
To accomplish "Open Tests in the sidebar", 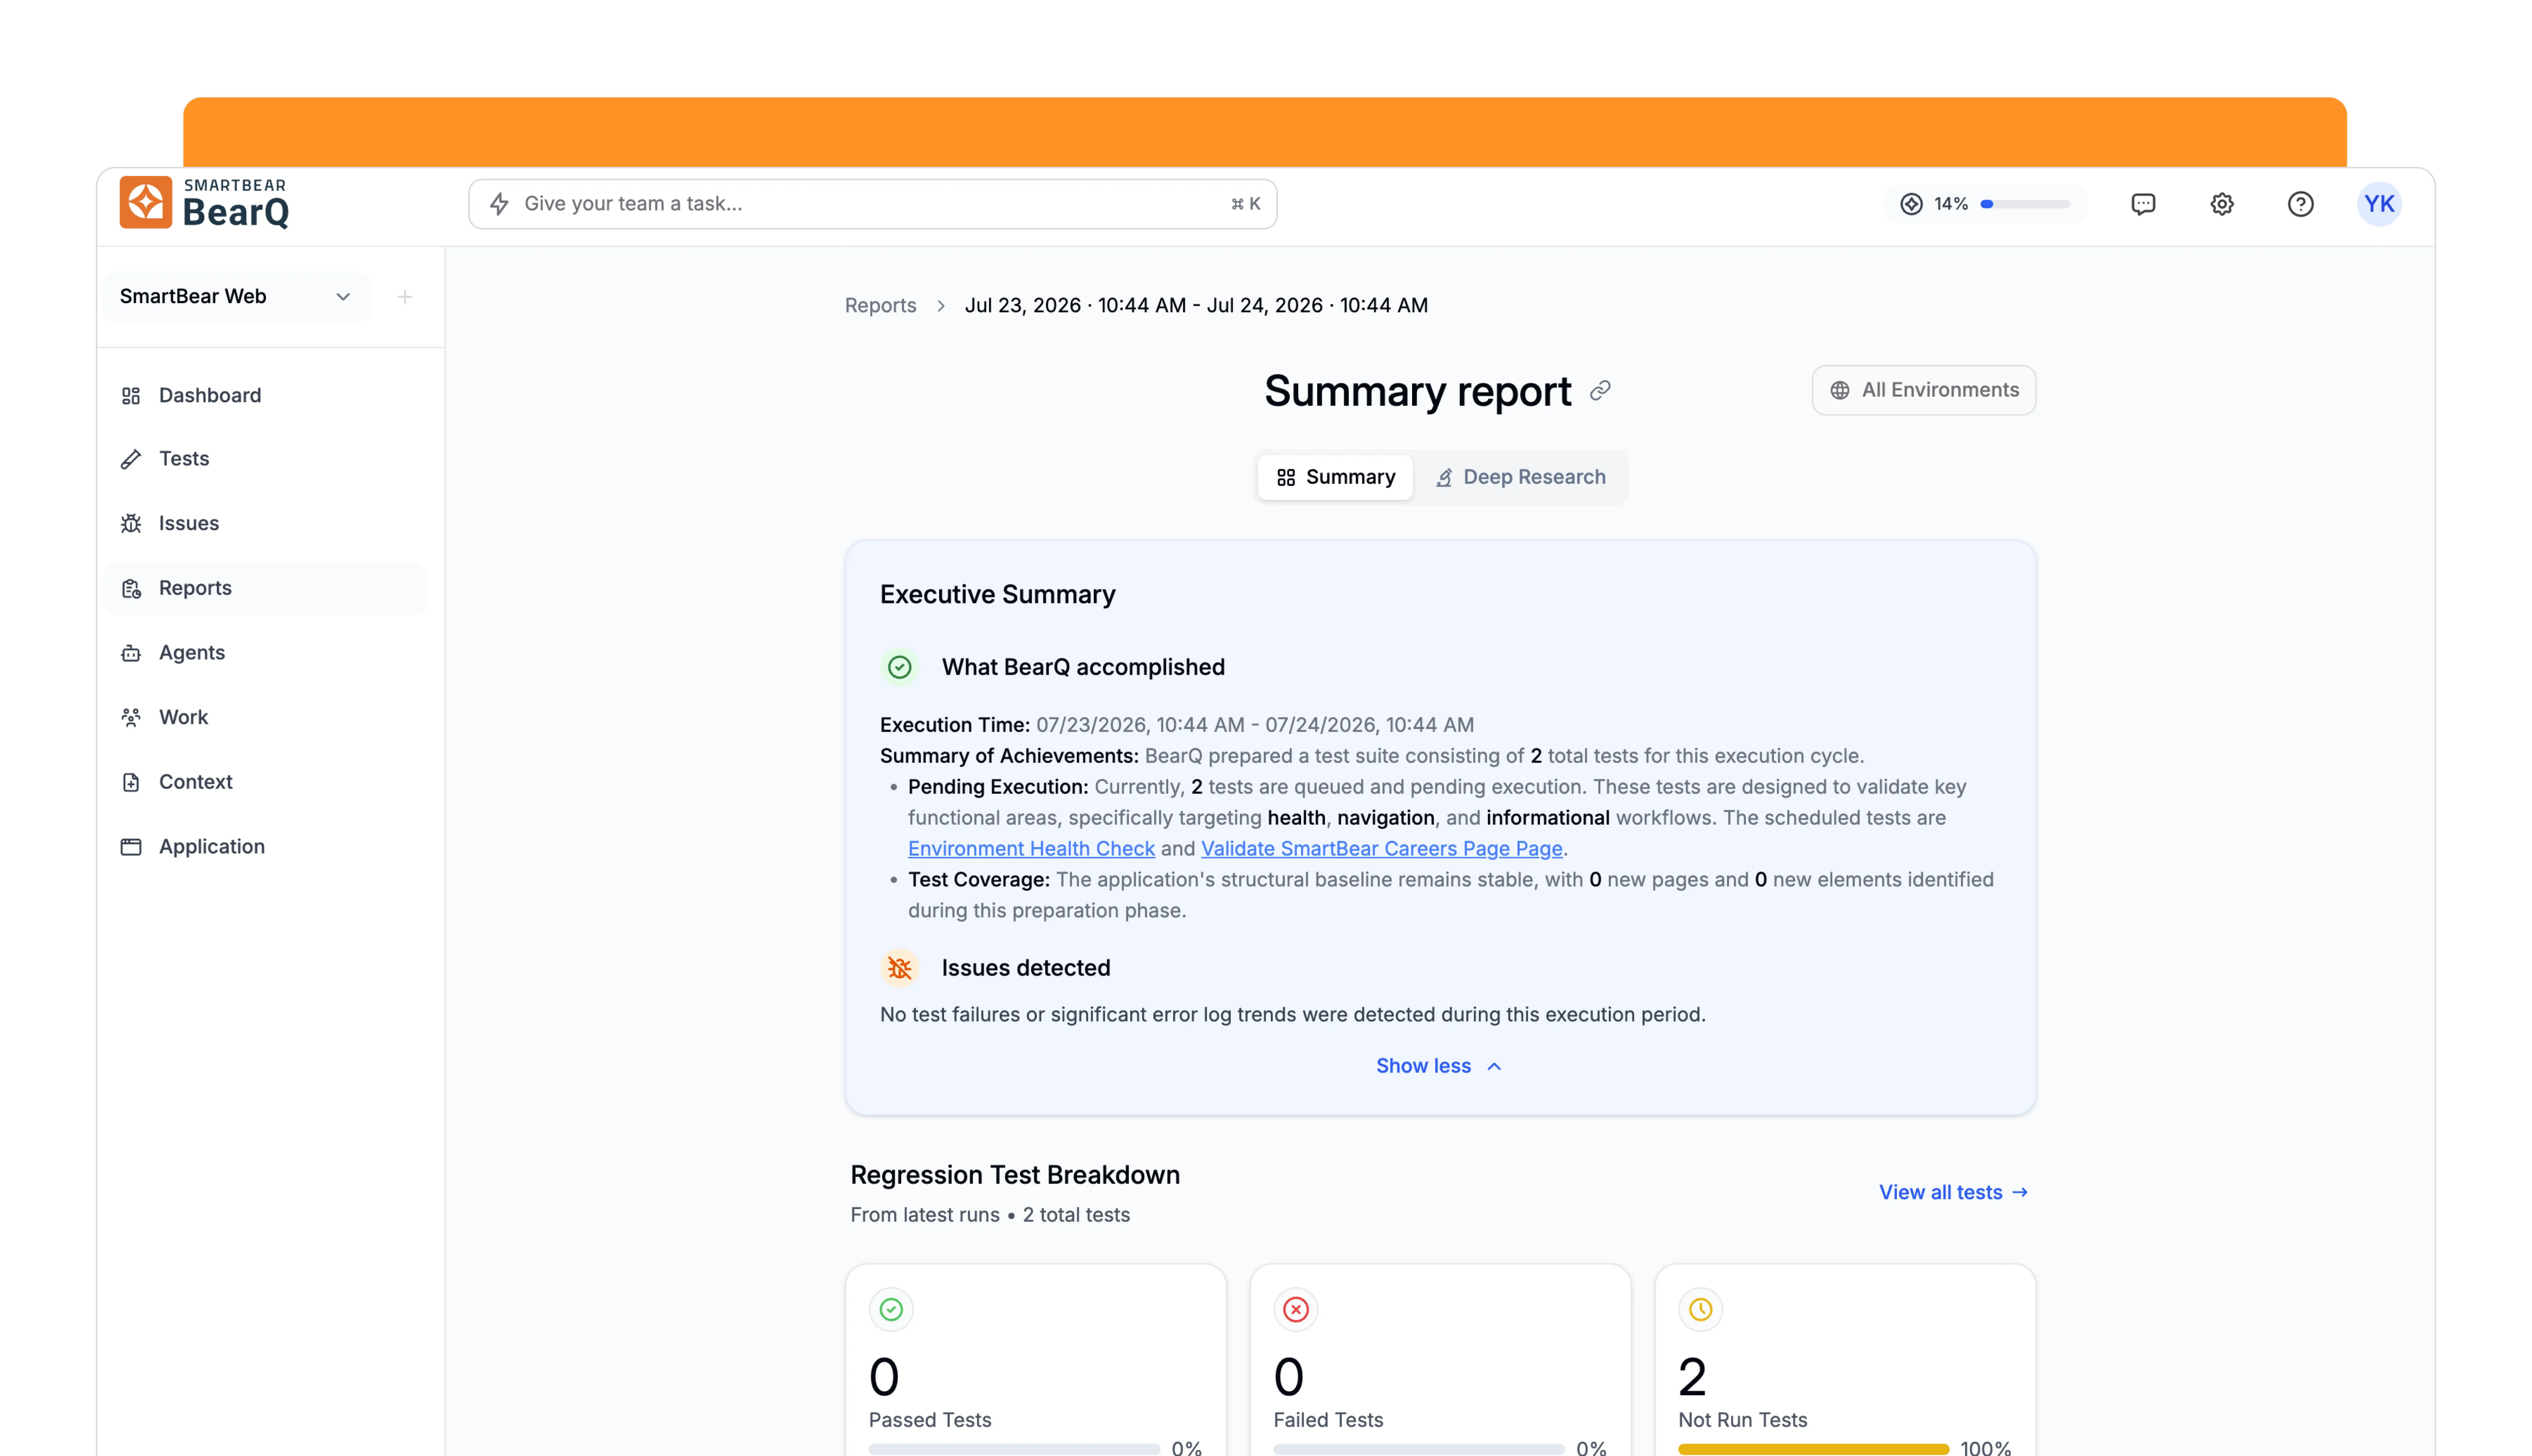I will tap(266, 459).
